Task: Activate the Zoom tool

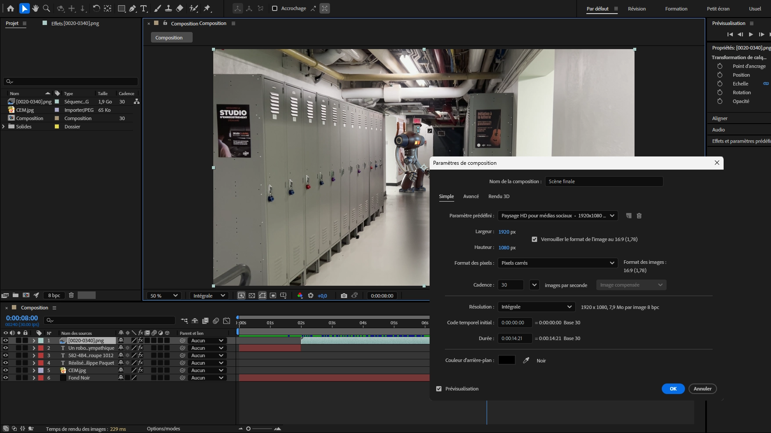Action: (46, 8)
